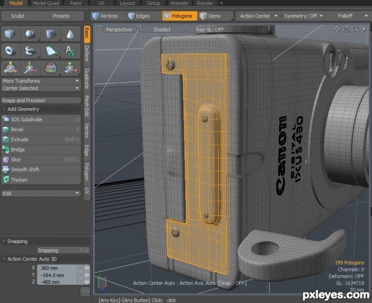Image resolution: width=372 pixels, height=303 pixels.
Task: Open the Center Selected dropdown
Action: (x=41, y=88)
